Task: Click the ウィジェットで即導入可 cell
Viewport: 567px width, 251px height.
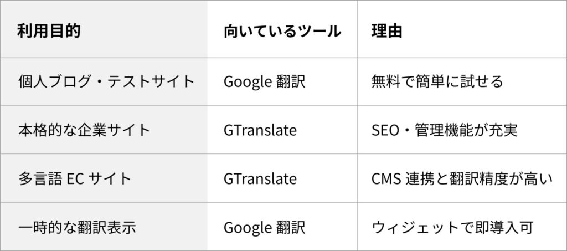Action: pyautogui.click(x=452, y=227)
